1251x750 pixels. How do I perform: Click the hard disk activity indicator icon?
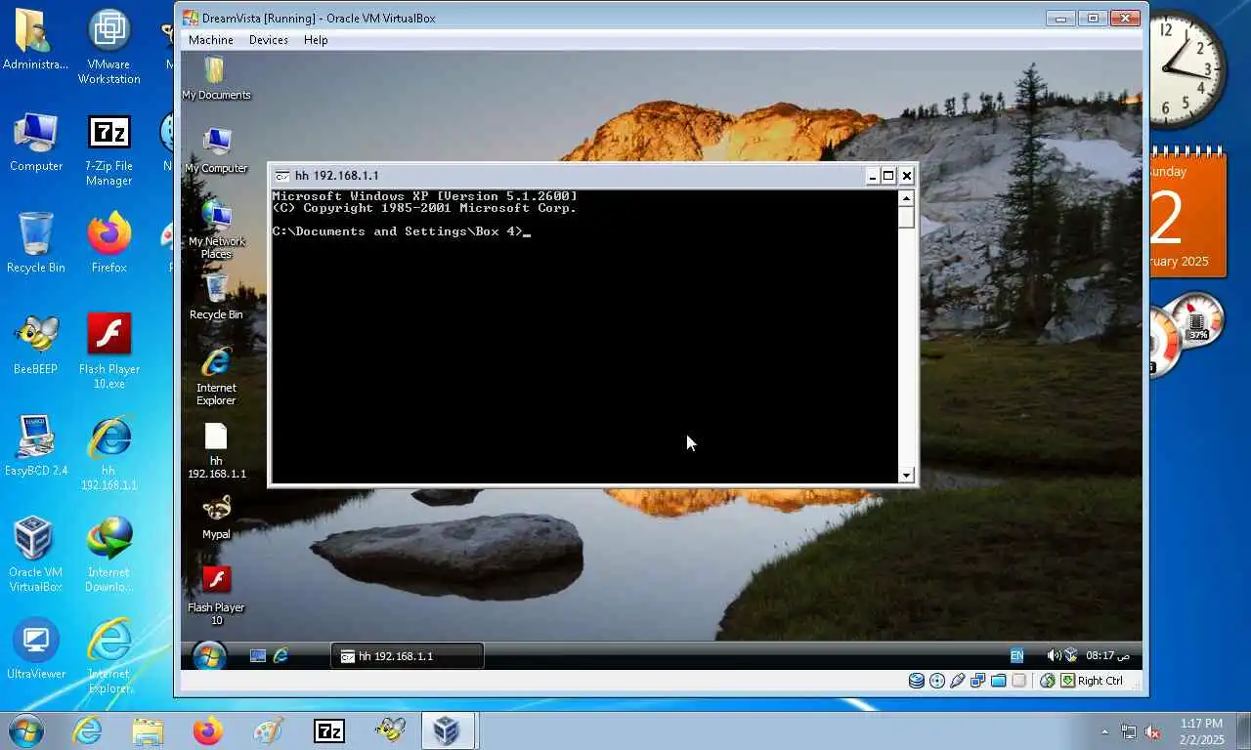pyautogui.click(x=916, y=681)
